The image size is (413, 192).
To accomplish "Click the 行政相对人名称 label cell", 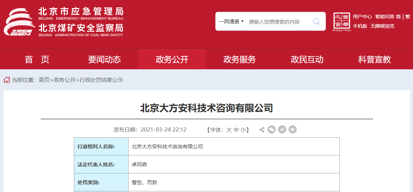I will [101, 146].
